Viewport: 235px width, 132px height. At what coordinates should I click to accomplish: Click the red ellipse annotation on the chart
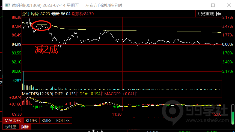[41, 26]
